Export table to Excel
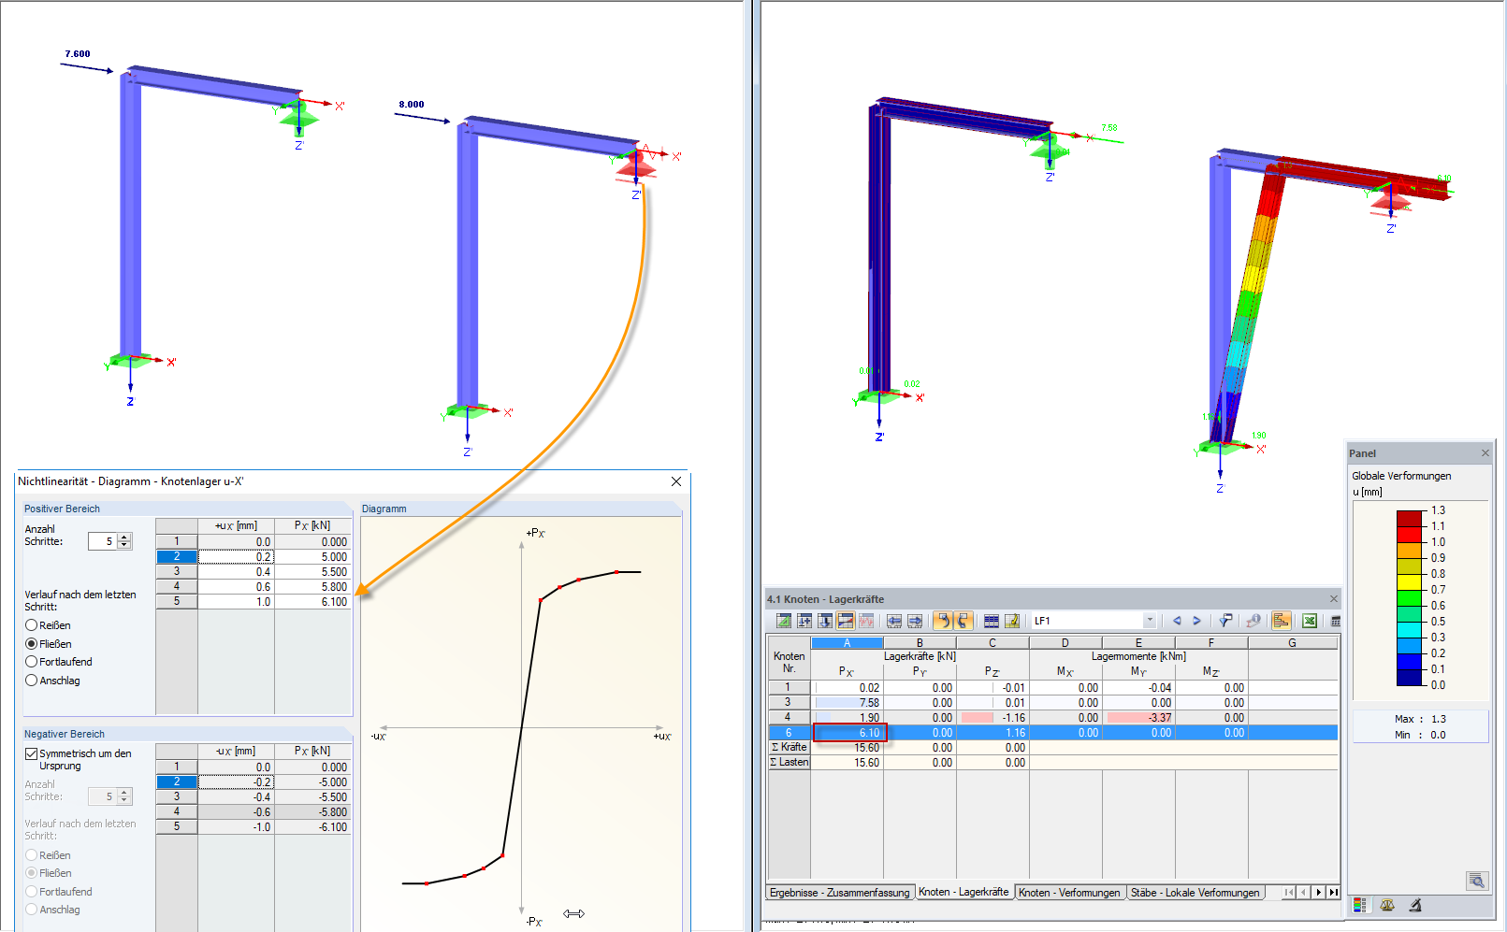The width and height of the screenshot is (1507, 932). [x=1310, y=621]
